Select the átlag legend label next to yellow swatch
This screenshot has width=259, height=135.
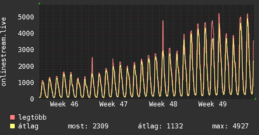tap(29, 126)
